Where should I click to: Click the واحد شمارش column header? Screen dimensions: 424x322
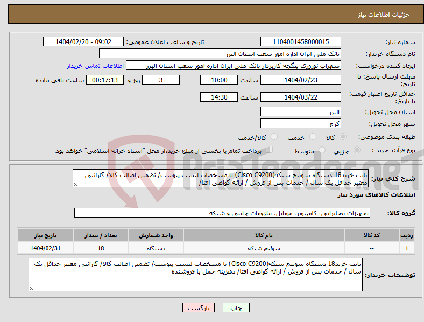tap(156, 235)
